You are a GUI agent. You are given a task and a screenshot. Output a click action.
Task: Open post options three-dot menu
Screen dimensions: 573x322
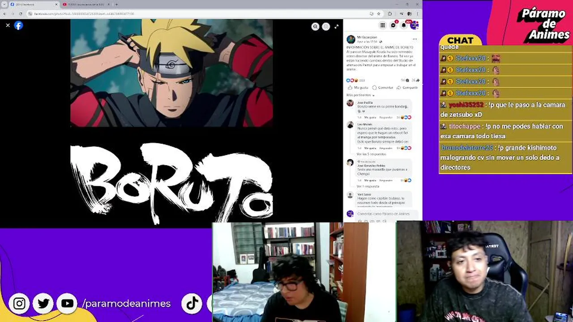(415, 39)
